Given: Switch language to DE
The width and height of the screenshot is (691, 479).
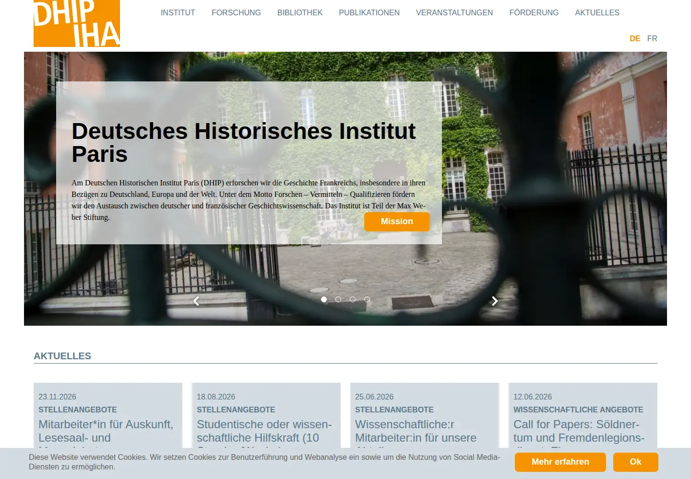Looking at the screenshot, I should 635,38.
